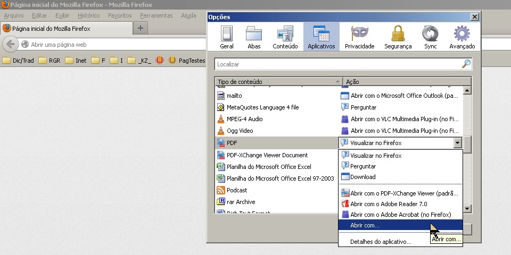
Task: Select the Privacidade mask icon
Action: coord(359,37)
